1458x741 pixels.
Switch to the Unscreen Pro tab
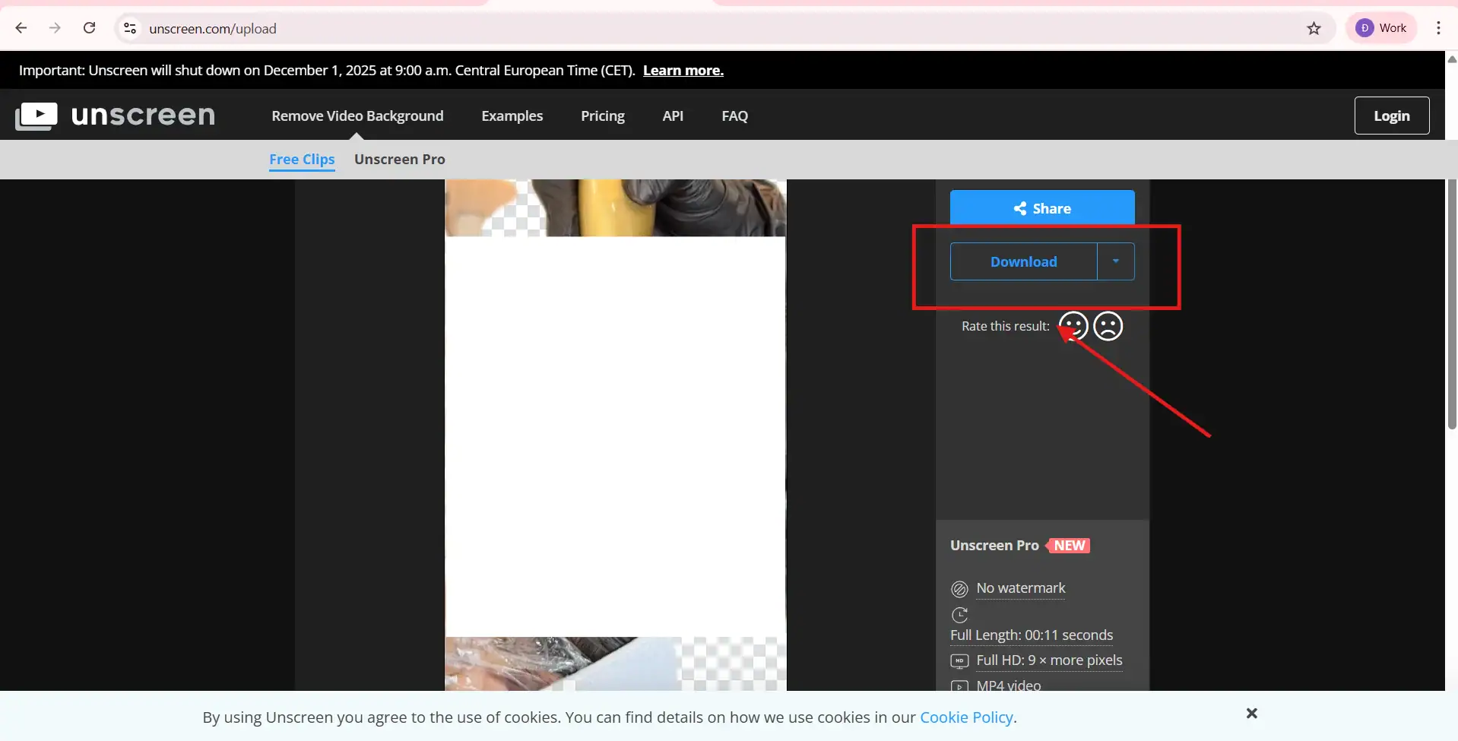click(399, 160)
